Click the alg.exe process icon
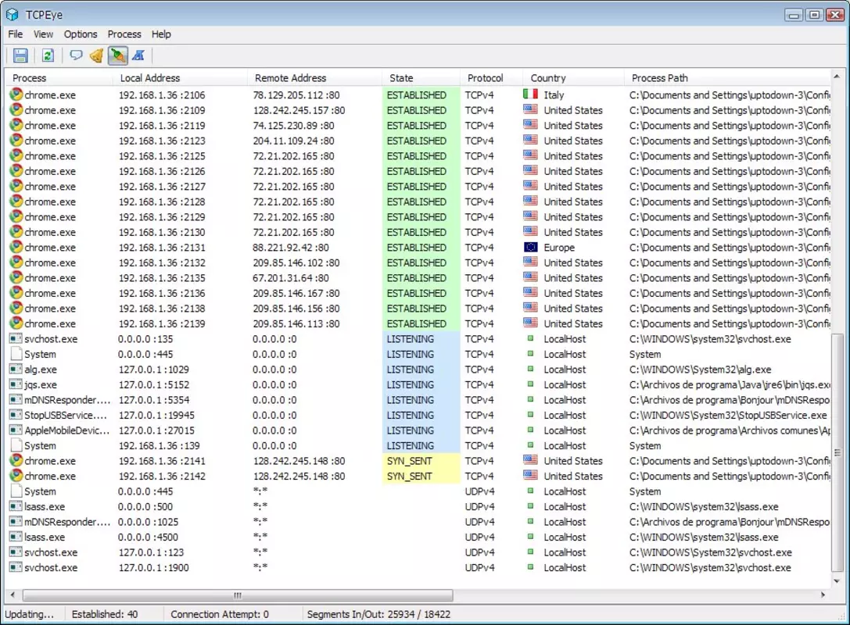The image size is (850, 625). (16, 370)
